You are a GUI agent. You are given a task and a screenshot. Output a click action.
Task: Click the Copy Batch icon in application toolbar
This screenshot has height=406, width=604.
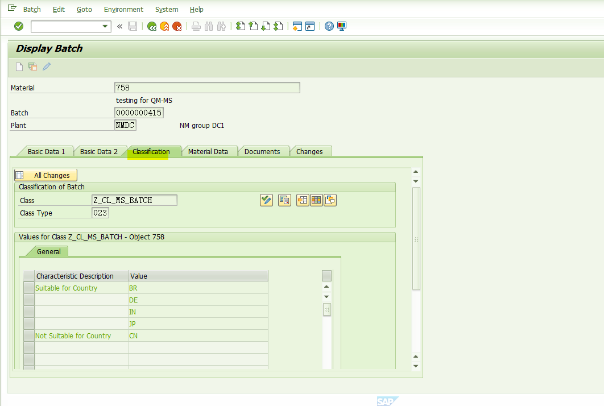point(32,67)
